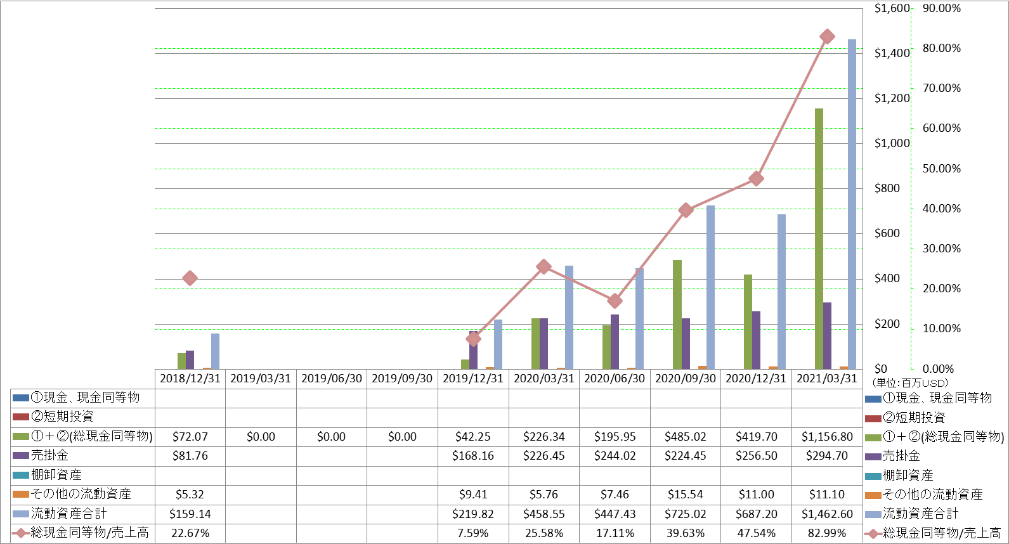Click the orange その他の流動資産 swatch in the right-hand legend
This screenshot has height=544, width=1009.
coord(873,495)
